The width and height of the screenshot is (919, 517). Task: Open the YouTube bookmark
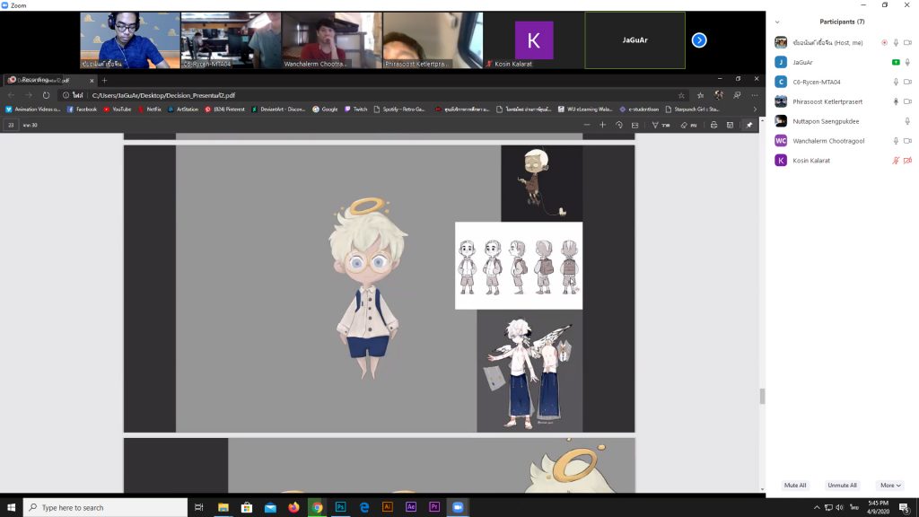point(117,110)
